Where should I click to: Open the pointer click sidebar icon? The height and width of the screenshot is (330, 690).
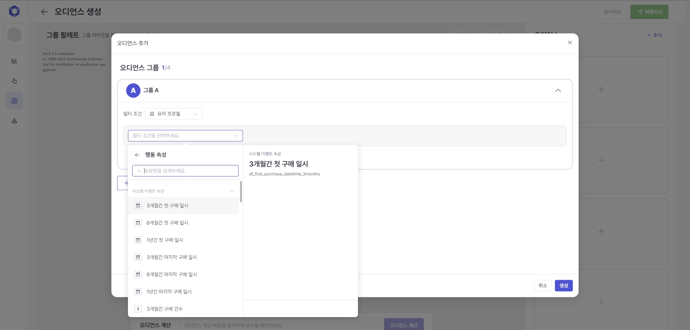[x=14, y=81]
